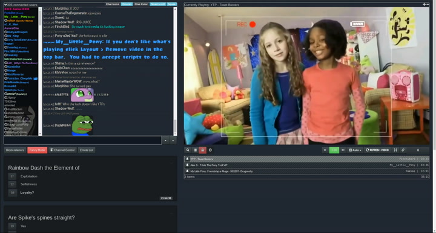Vote for the Loyalty? poll option

[x=12, y=193]
